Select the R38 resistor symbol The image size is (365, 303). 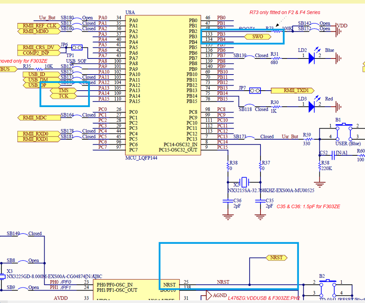(x=228, y=166)
